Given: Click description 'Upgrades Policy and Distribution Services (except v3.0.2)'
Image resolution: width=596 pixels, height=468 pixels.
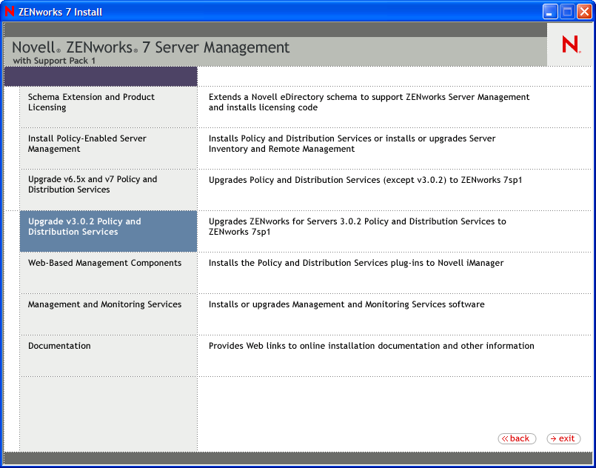Looking at the screenshot, I should (365, 180).
